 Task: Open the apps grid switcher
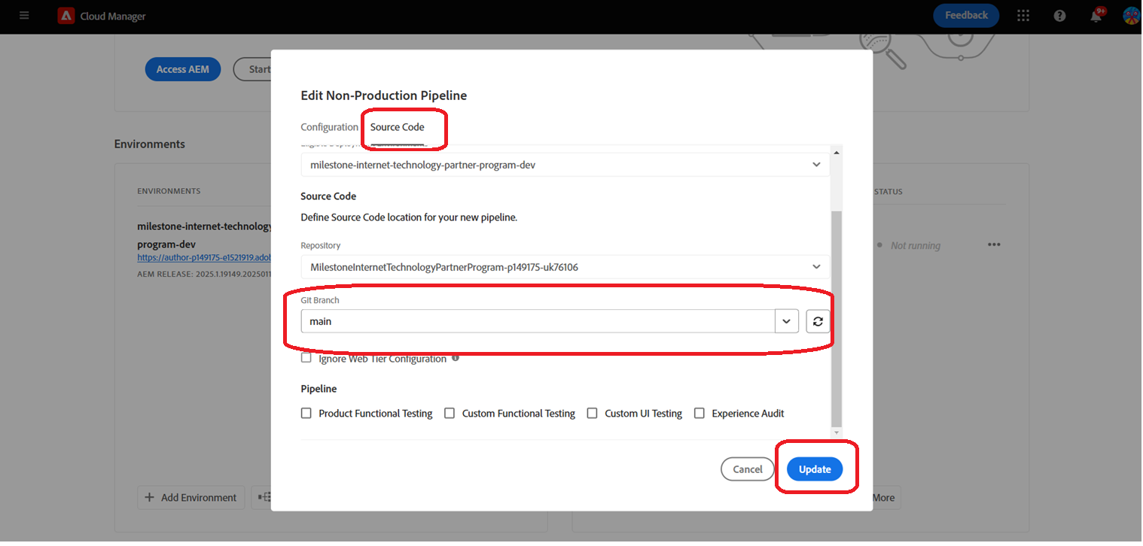(1023, 16)
